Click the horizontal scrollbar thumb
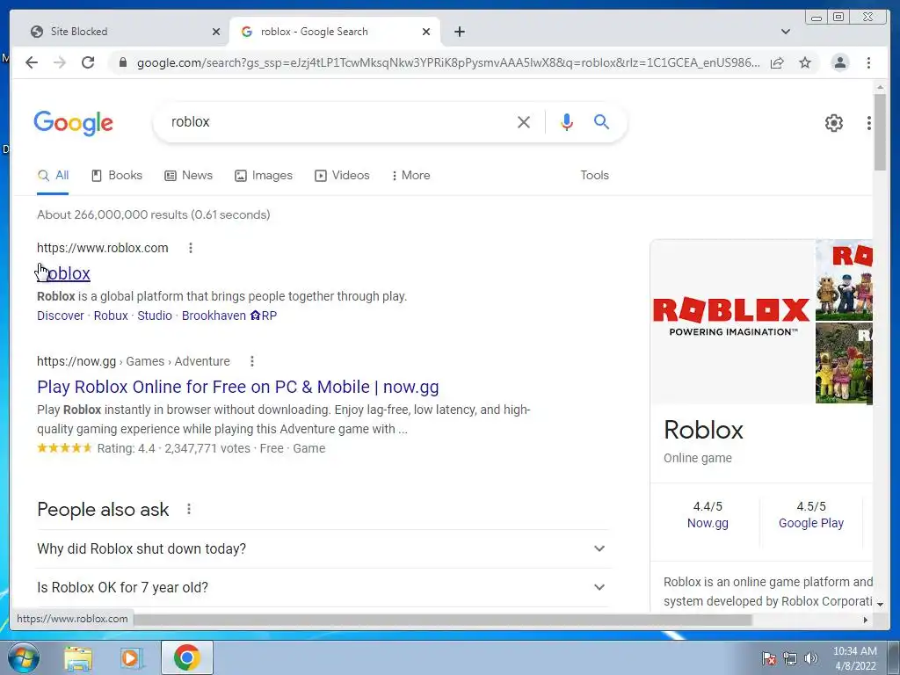The height and width of the screenshot is (675, 900). tap(442, 620)
